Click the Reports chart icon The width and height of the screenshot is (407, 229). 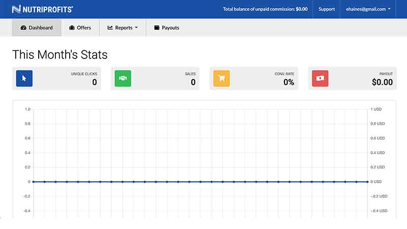[110, 27]
